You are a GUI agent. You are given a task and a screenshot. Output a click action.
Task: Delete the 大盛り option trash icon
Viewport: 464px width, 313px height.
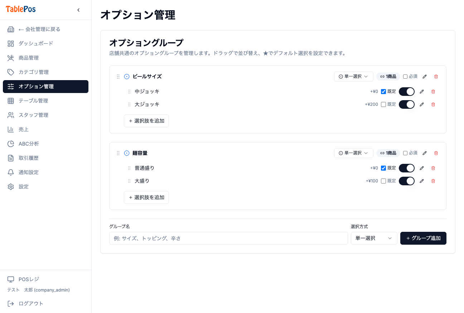[x=433, y=181]
